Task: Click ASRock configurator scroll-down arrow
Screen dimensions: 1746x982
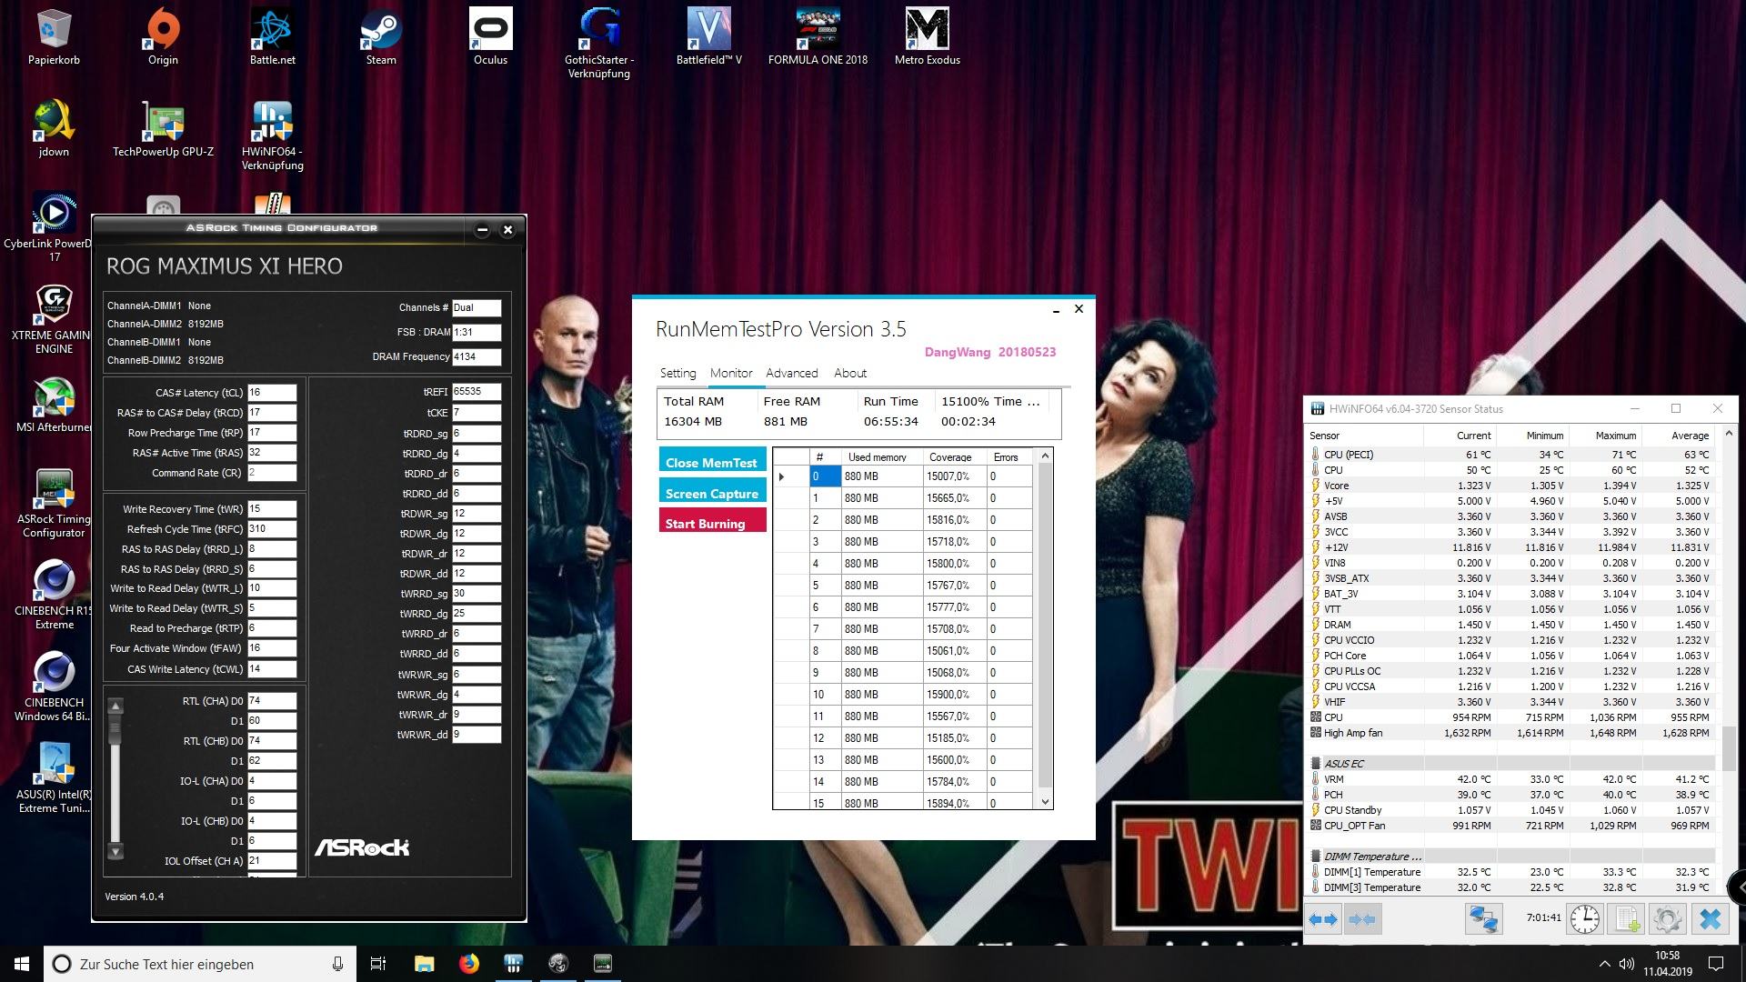Action: (115, 852)
